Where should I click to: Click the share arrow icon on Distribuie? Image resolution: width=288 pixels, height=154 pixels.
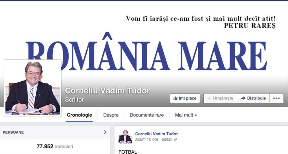(243, 98)
